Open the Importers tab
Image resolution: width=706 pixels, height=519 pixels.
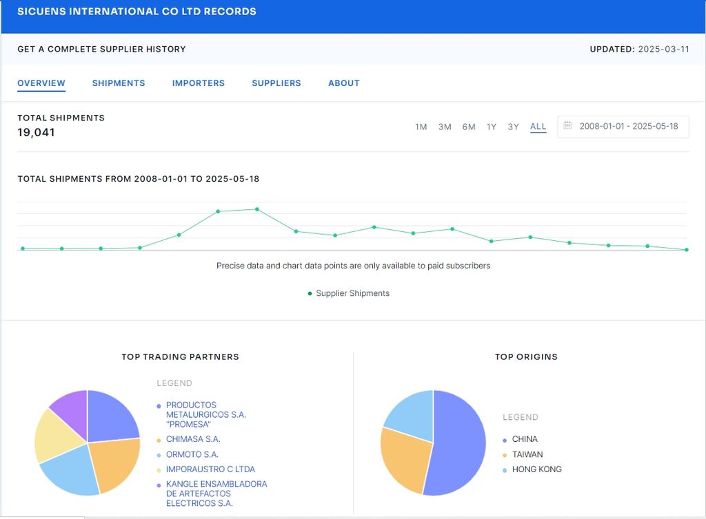pos(199,83)
